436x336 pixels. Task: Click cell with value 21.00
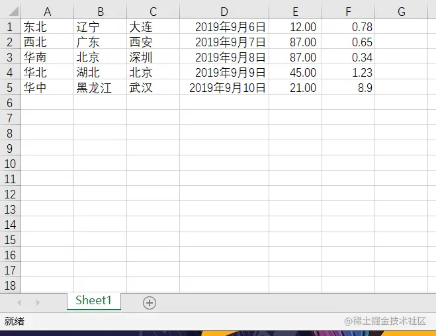tap(296, 87)
